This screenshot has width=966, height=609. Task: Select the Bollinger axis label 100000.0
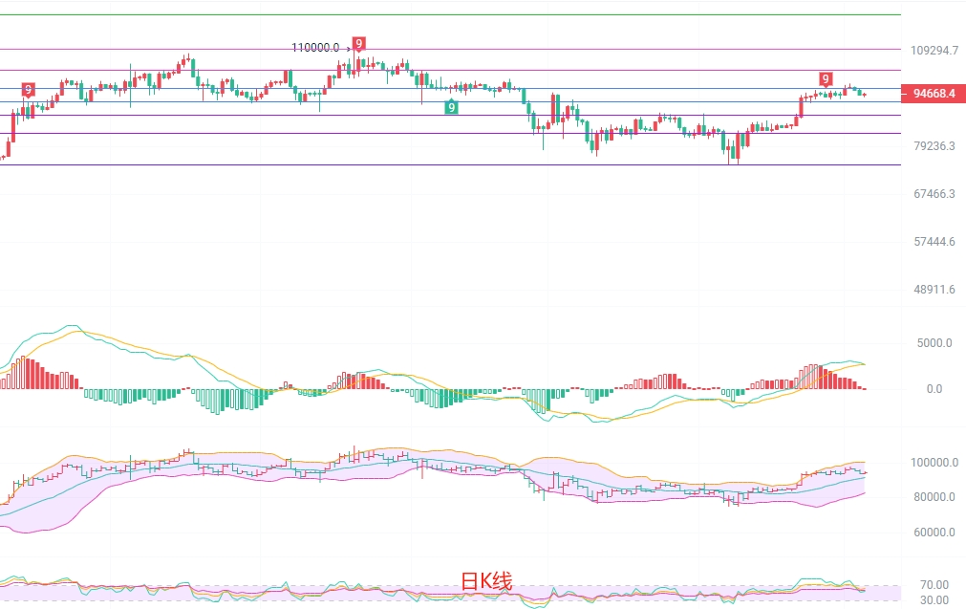(x=934, y=463)
